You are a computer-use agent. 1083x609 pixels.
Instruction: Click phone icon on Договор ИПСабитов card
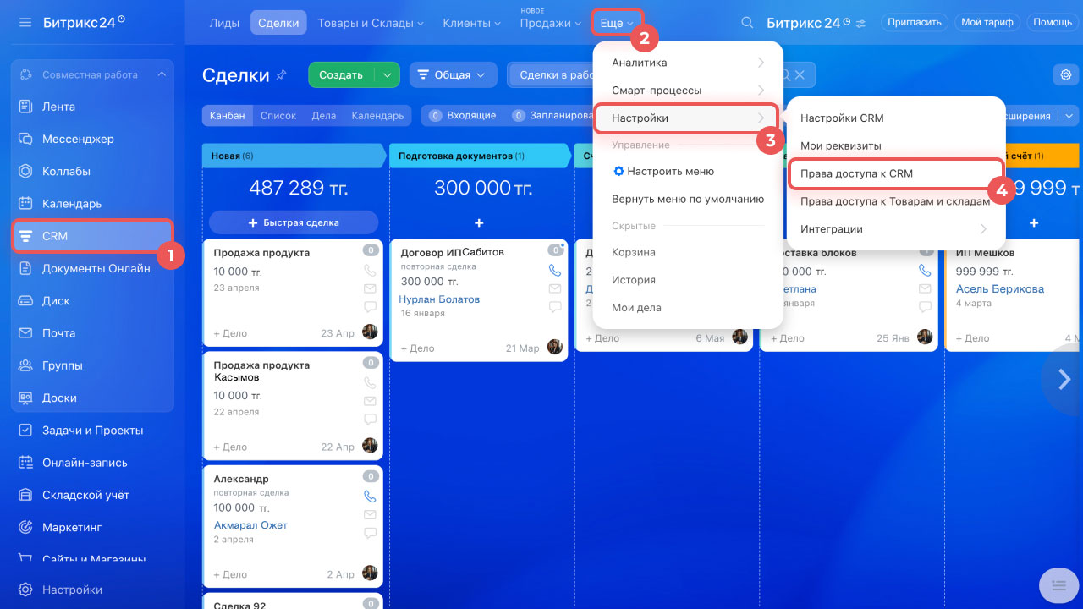555,271
